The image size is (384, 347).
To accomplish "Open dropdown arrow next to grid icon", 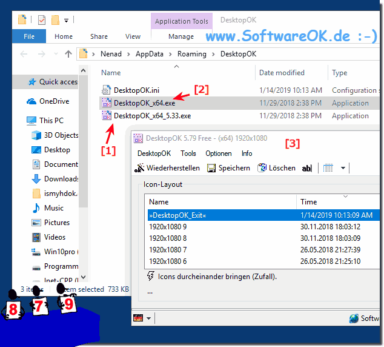I will [x=343, y=168].
